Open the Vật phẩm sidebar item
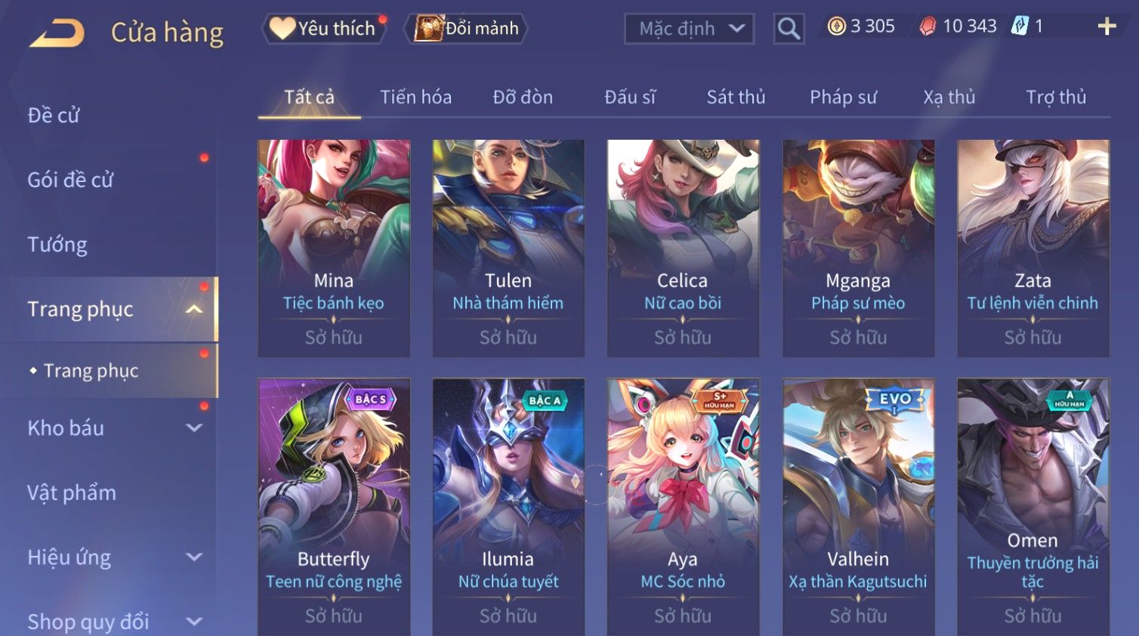 coord(72,492)
